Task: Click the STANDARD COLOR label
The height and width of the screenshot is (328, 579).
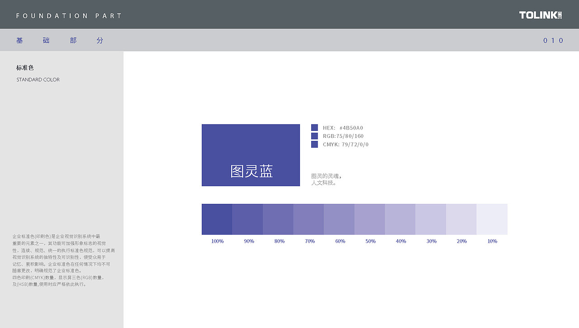Action: pos(38,80)
